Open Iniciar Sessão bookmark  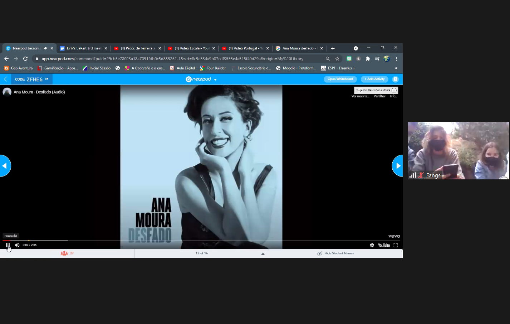[97, 68]
